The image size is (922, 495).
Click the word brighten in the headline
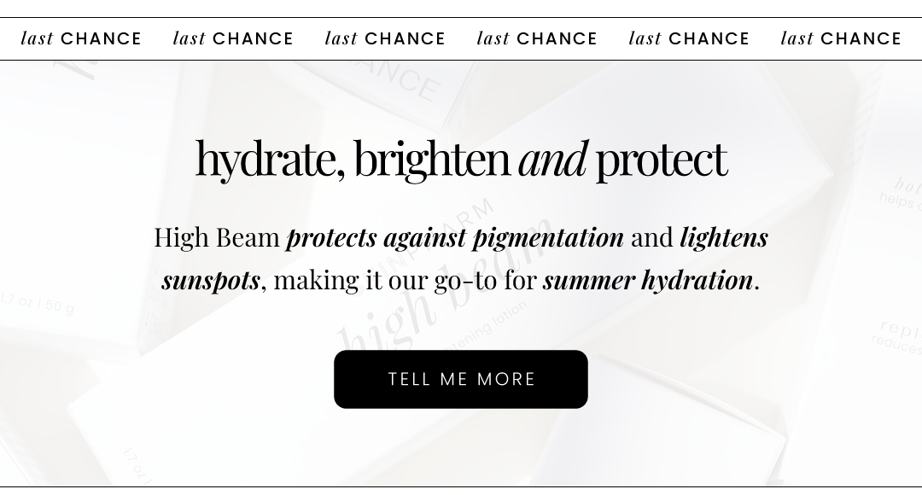point(432,160)
